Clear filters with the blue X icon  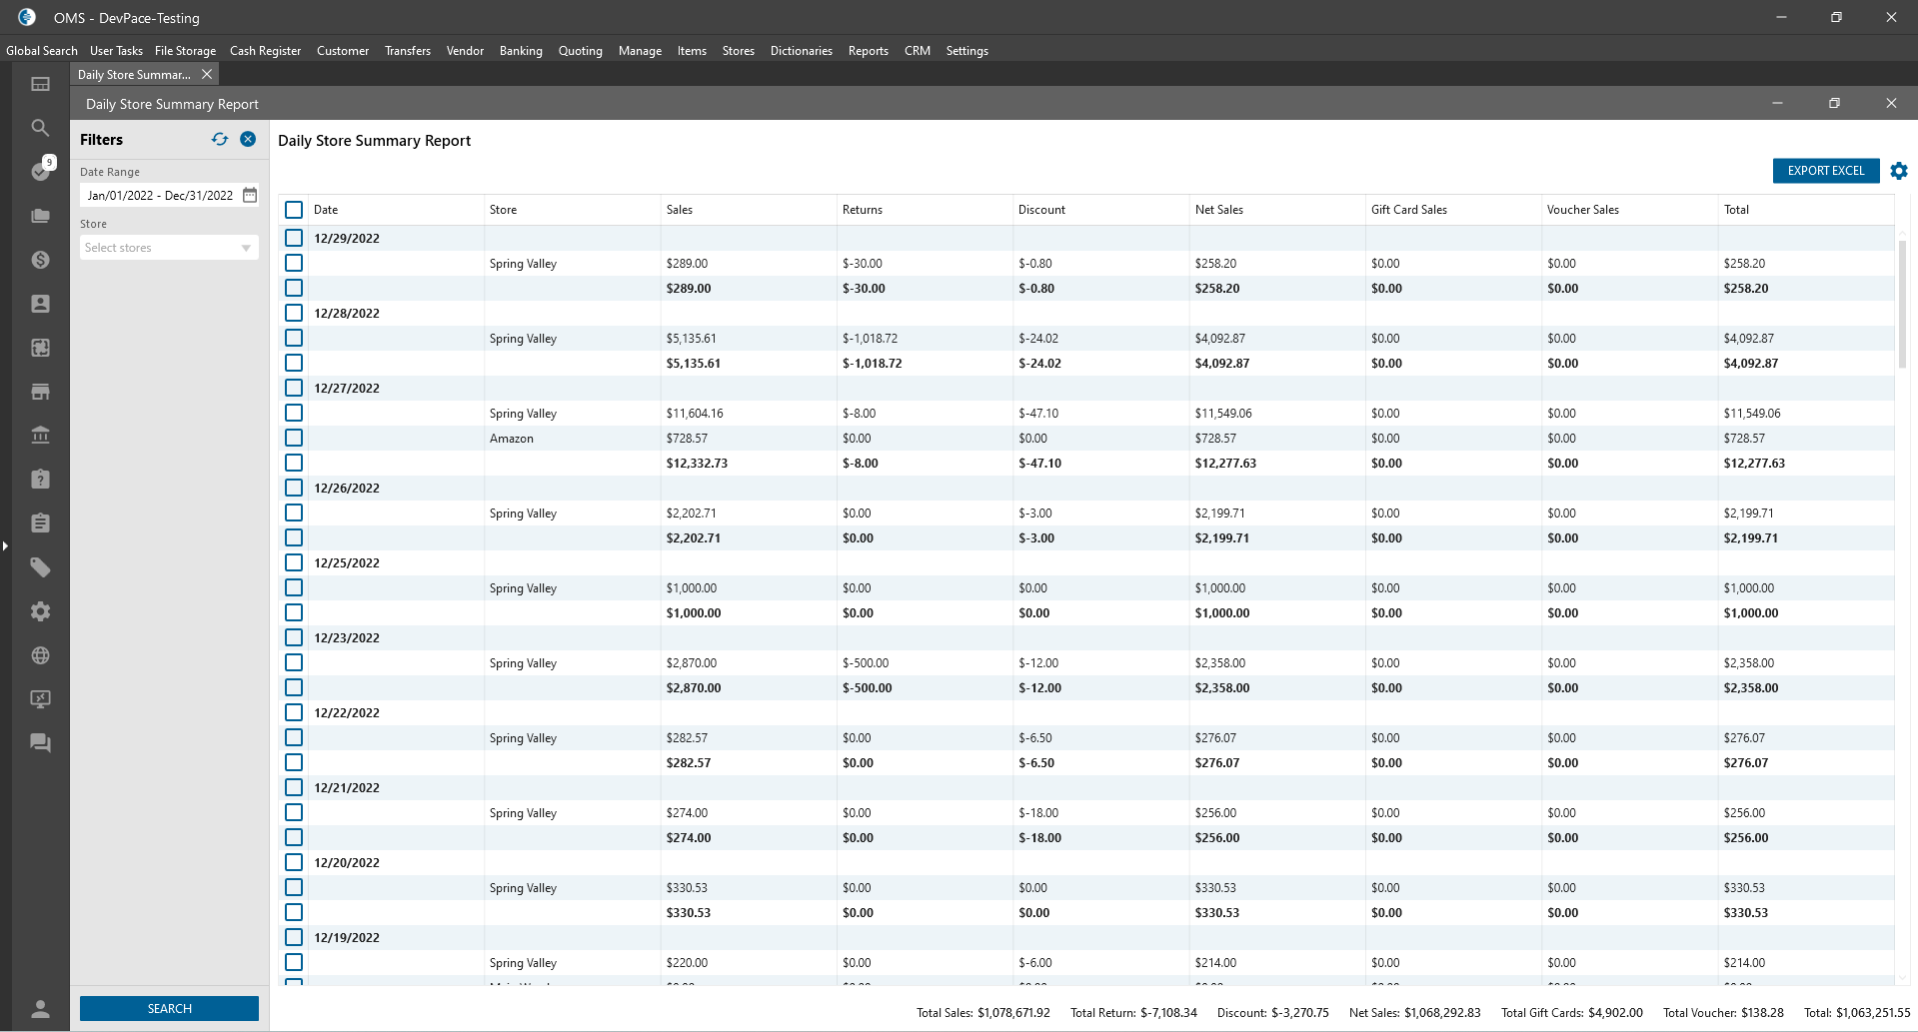click(x=248, y=140)
